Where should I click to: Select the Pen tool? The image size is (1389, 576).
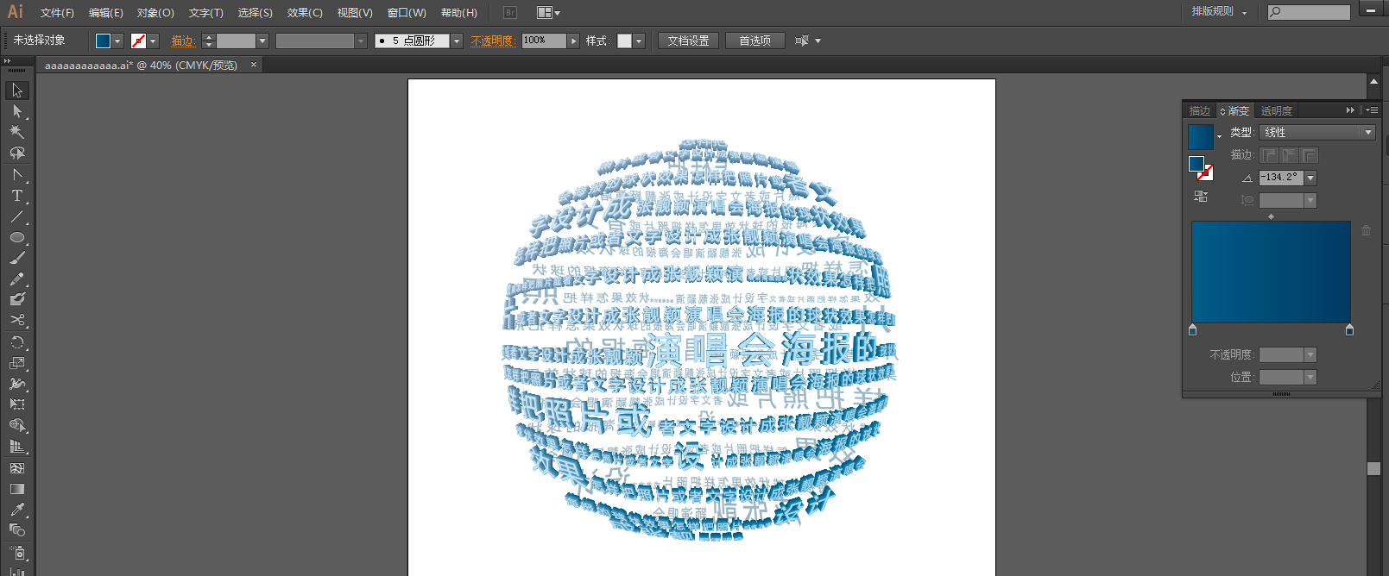17,175
